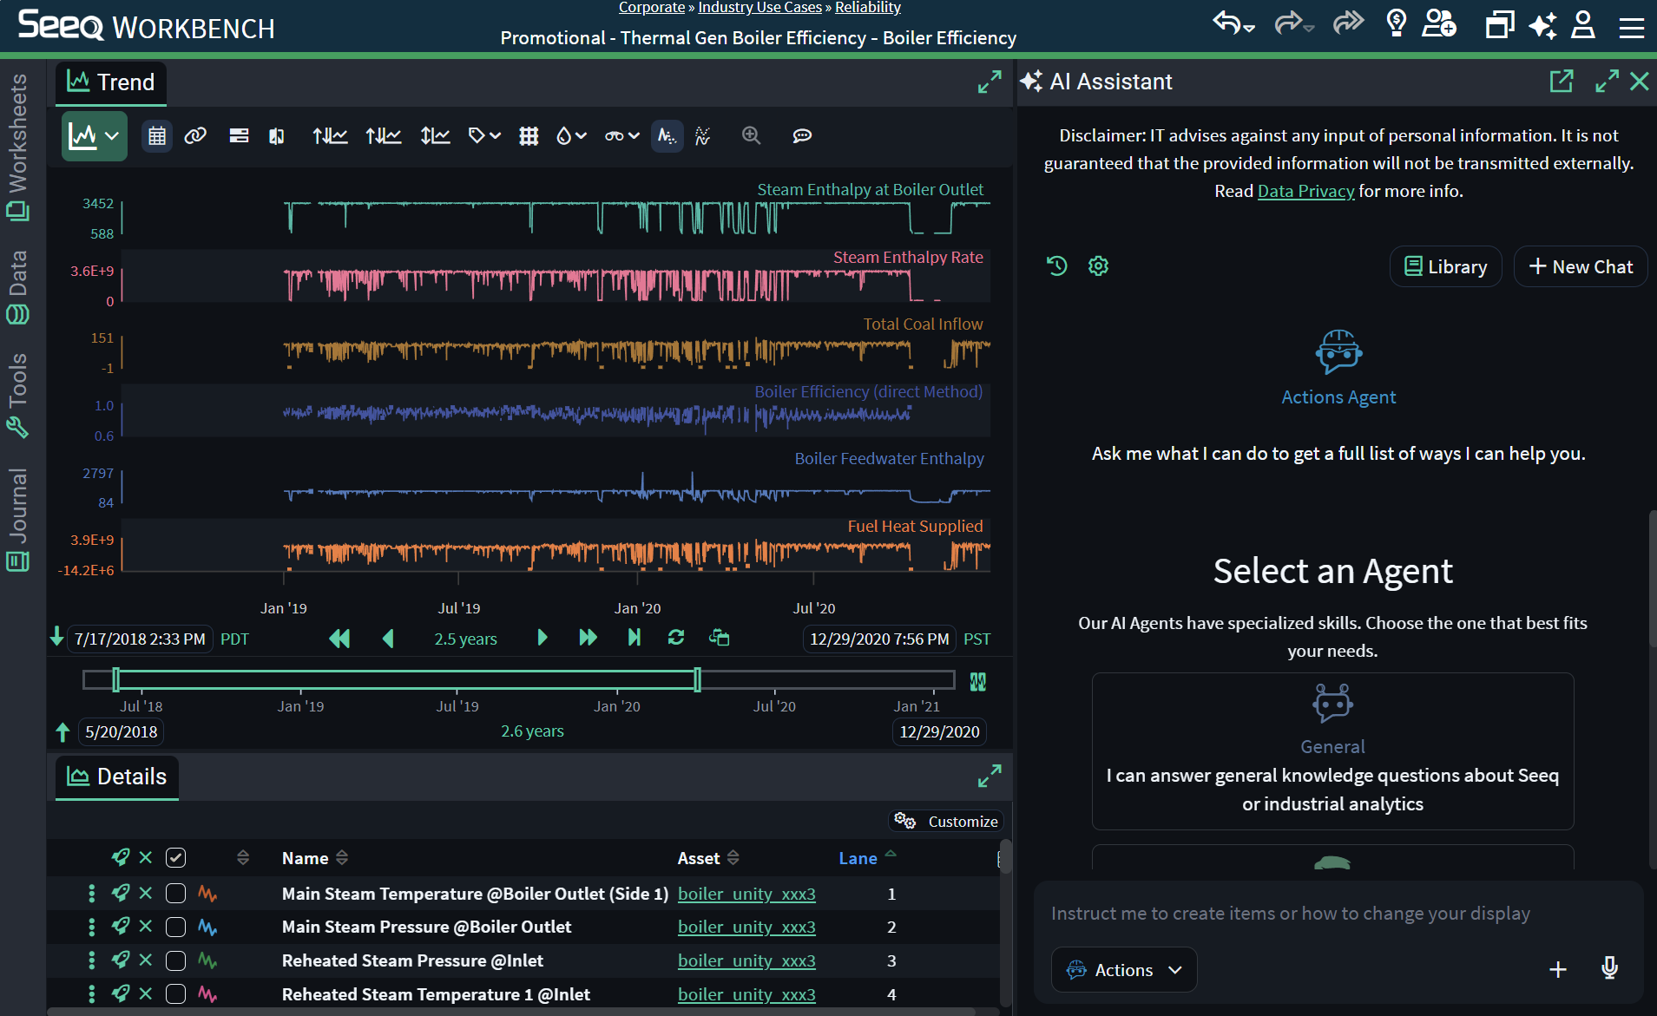Click the zoom magnifier icon in toolbar
This screenshot has width=1657, height=1016.
751,136
